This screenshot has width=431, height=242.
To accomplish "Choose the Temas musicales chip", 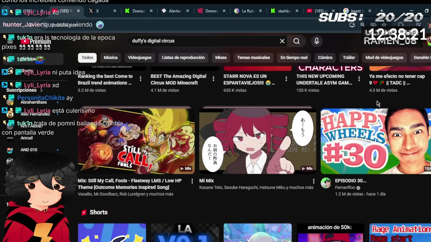I will pyautogui.click(x=254, y=57).
